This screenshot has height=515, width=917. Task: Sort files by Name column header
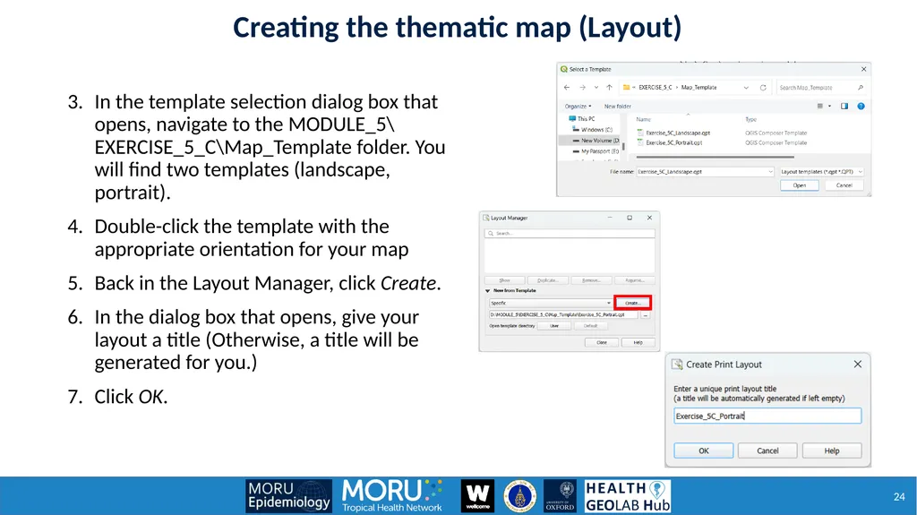pyautogui.click(x=643, y=119)
